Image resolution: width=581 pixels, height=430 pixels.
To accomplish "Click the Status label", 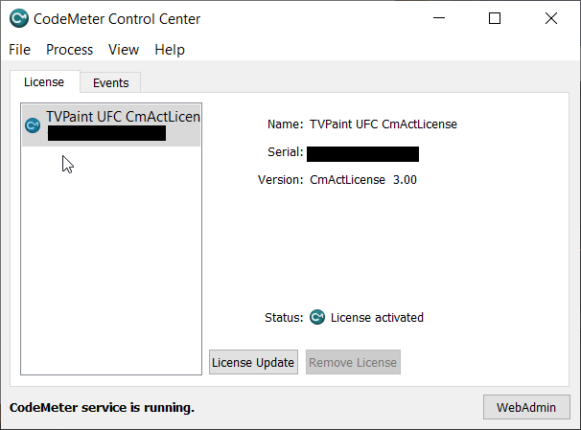I will tap(284, 317).
